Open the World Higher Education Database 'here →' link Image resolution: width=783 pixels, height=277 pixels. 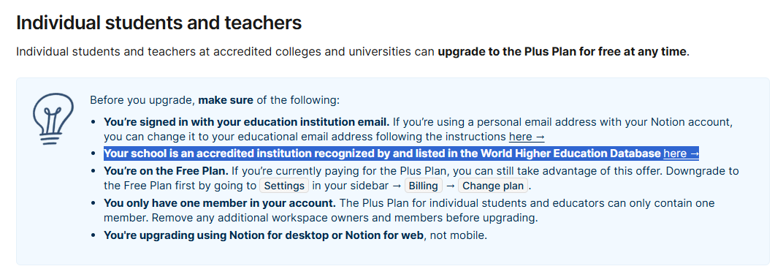point(681,153)
